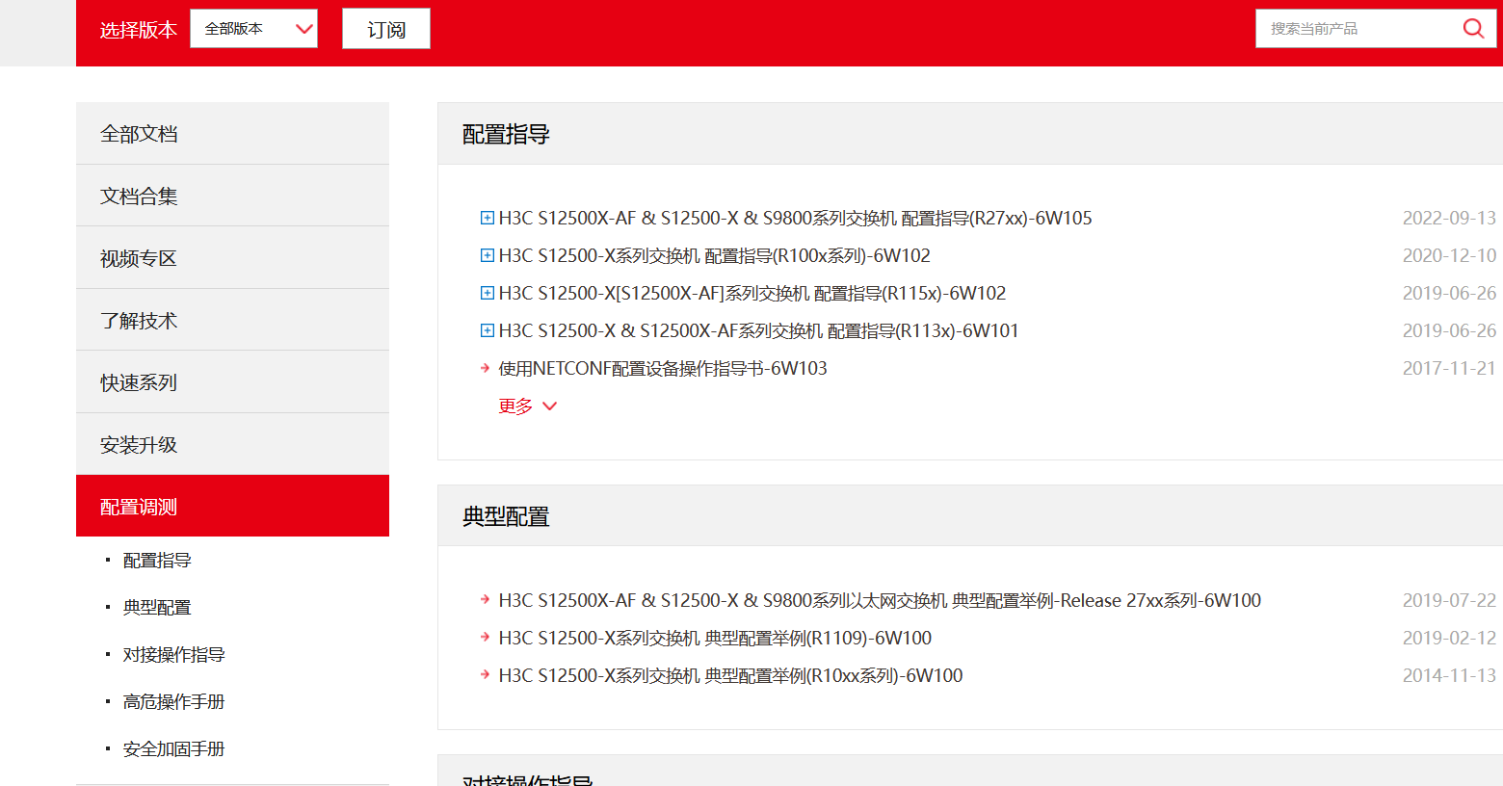
Task: Open the 了解技术 sidebar item
Action: [232, 320]
